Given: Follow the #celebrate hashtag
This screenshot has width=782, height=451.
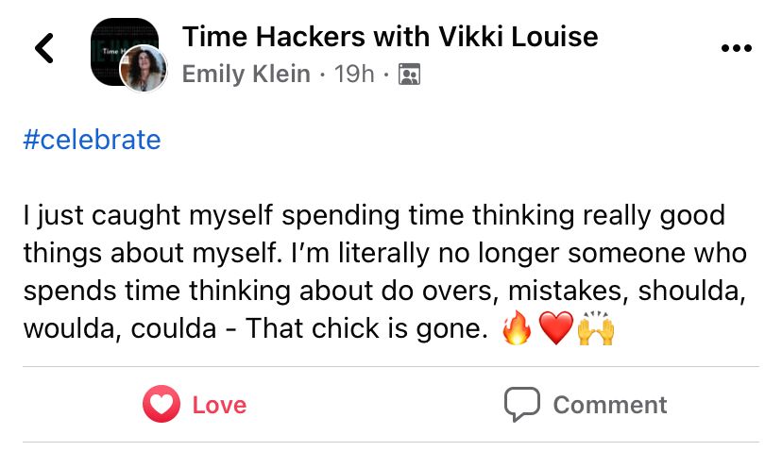Looking at the screenshot, I should point(92,140).
